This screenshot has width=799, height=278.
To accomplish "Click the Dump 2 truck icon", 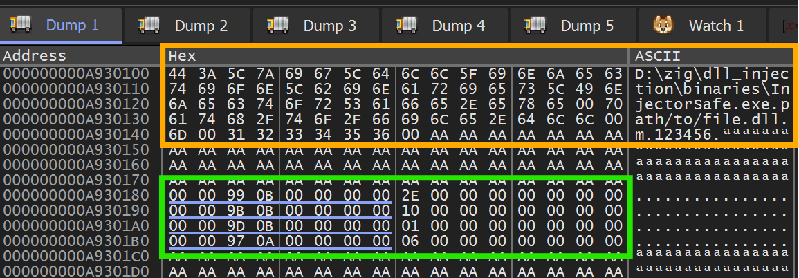I will (x=149, y=24).
